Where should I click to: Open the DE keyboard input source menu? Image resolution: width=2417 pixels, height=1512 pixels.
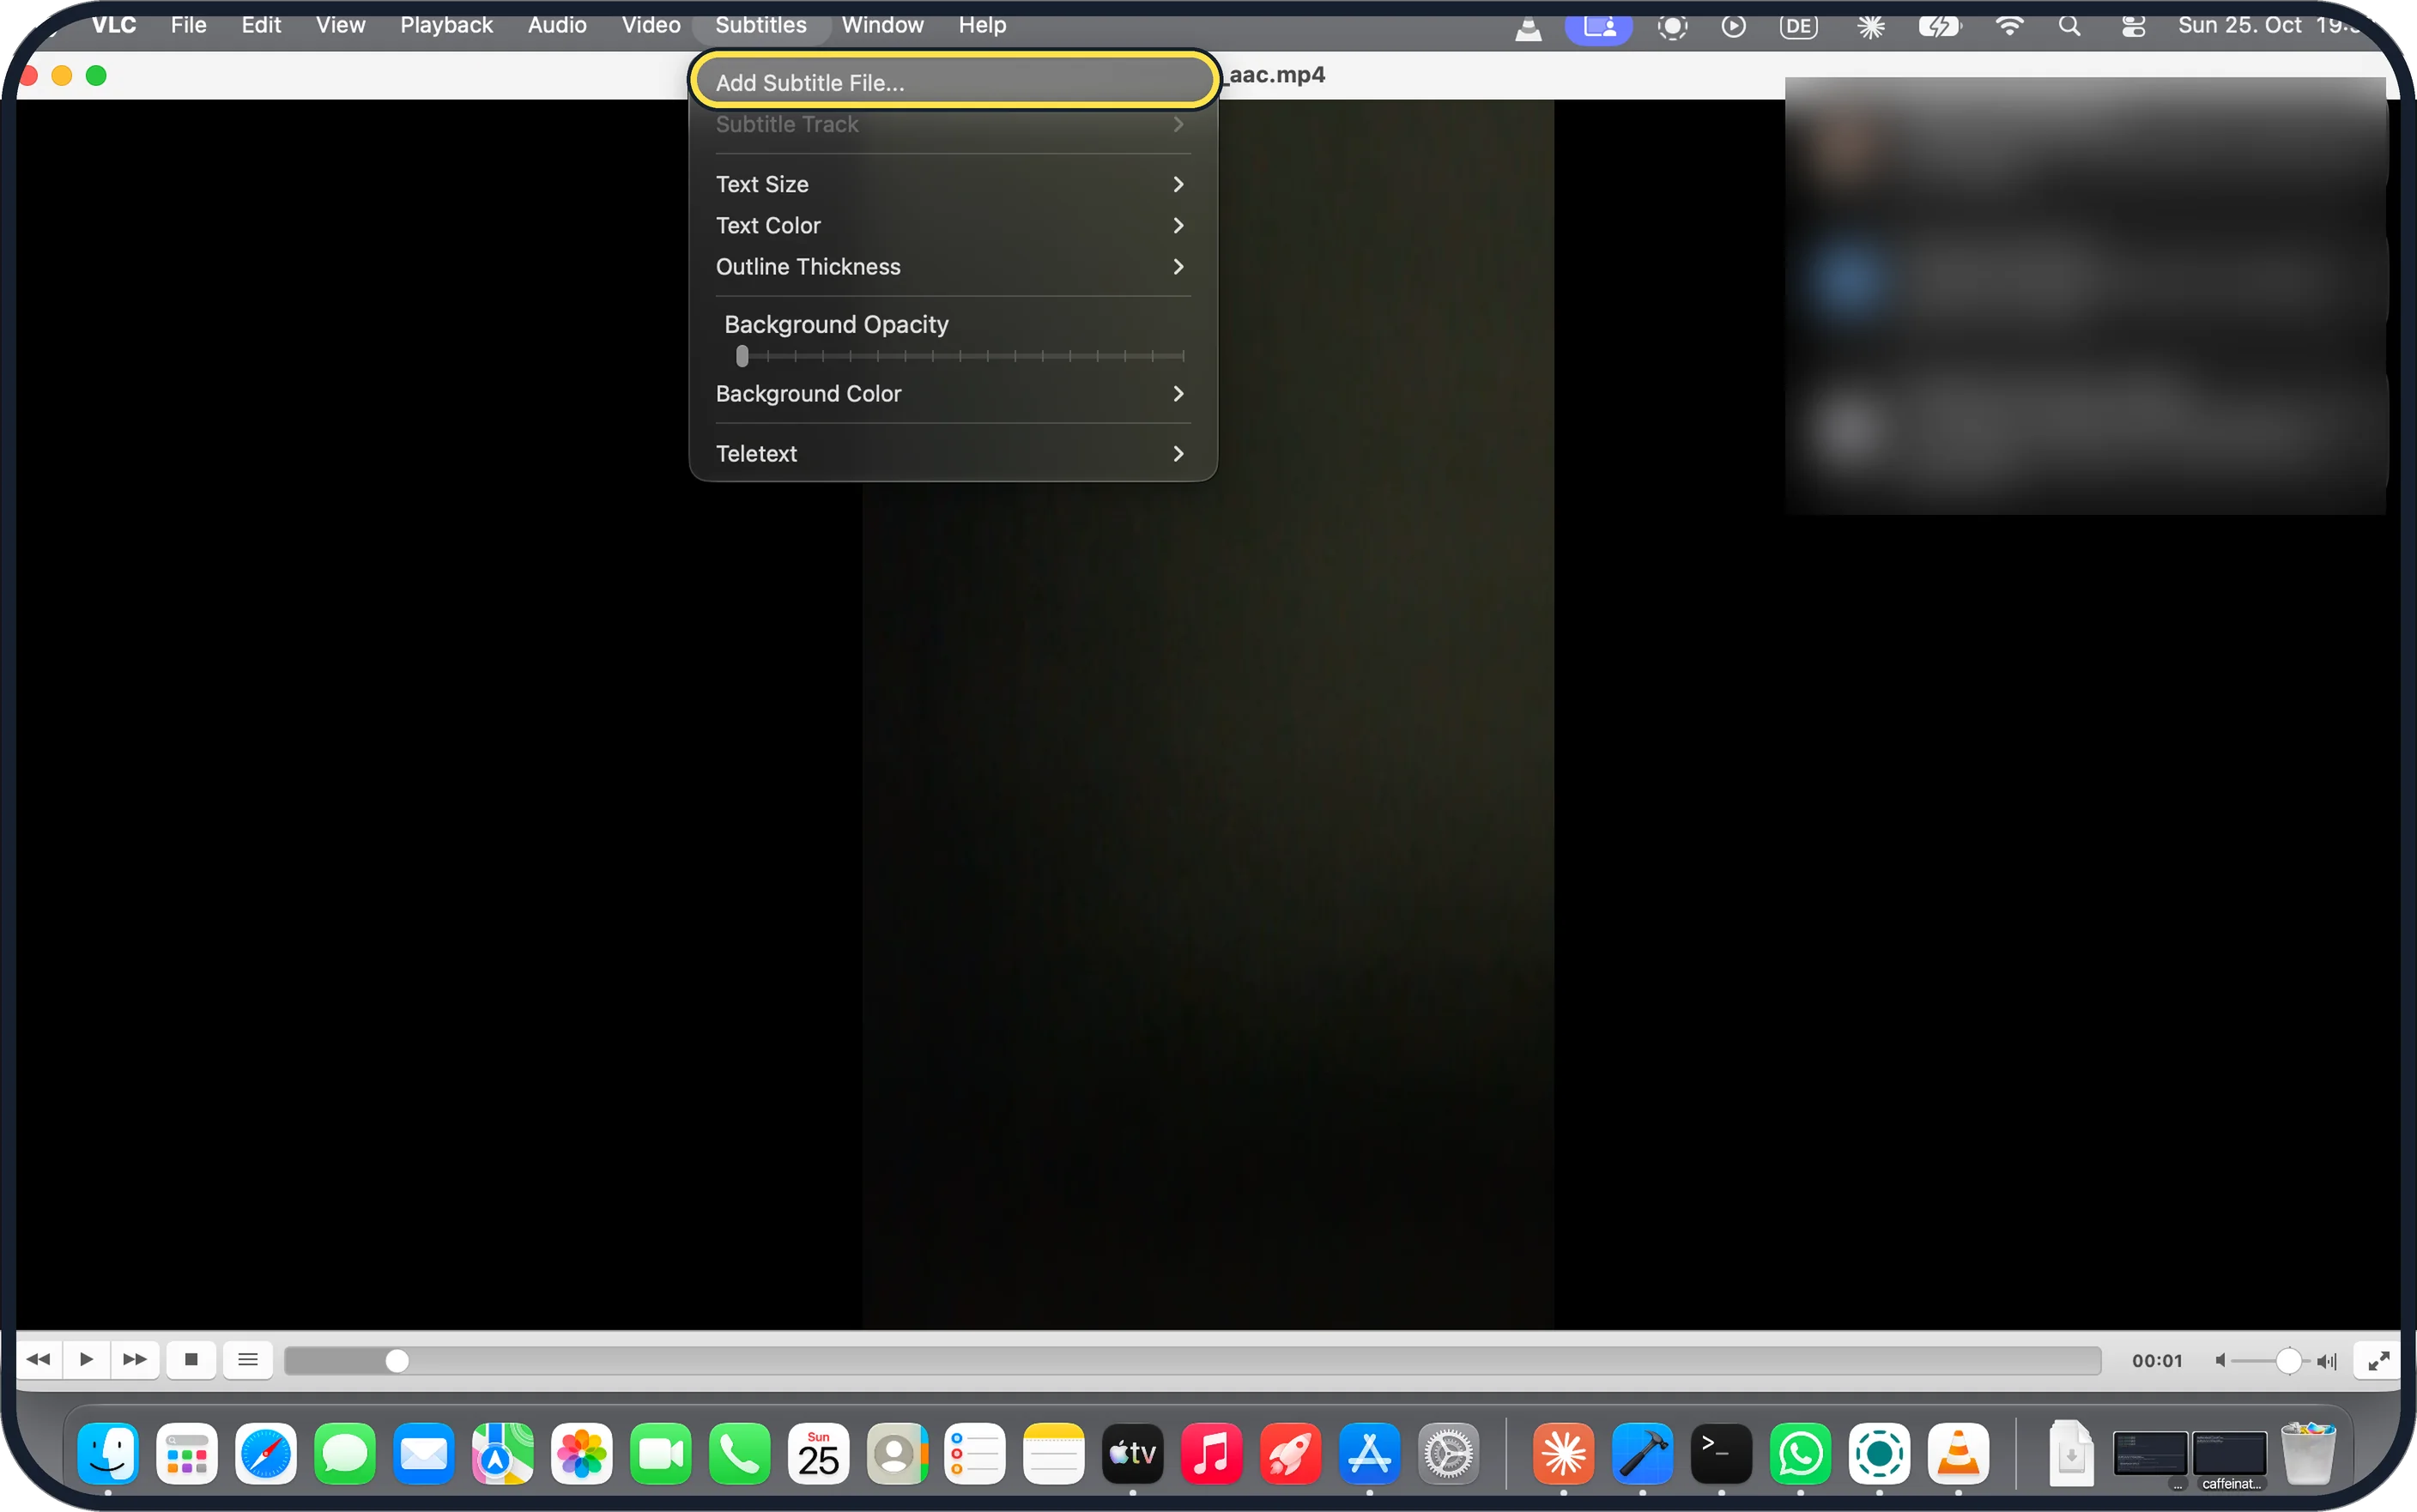[1799, 27]
